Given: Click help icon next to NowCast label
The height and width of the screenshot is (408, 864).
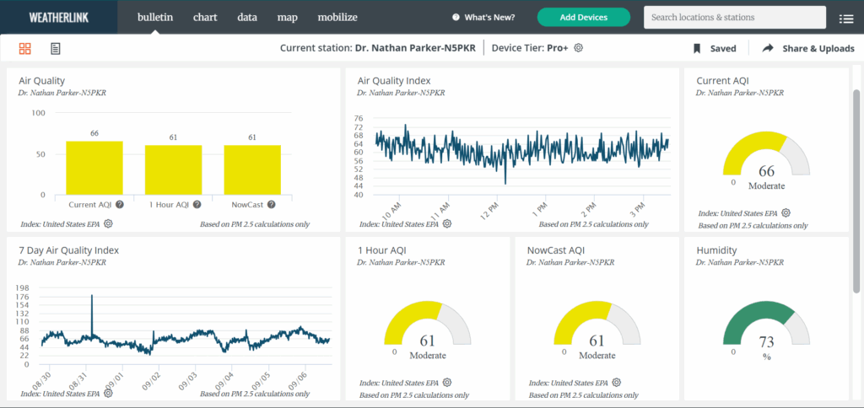Looking at the screenshot, I should tap(272, 204).
